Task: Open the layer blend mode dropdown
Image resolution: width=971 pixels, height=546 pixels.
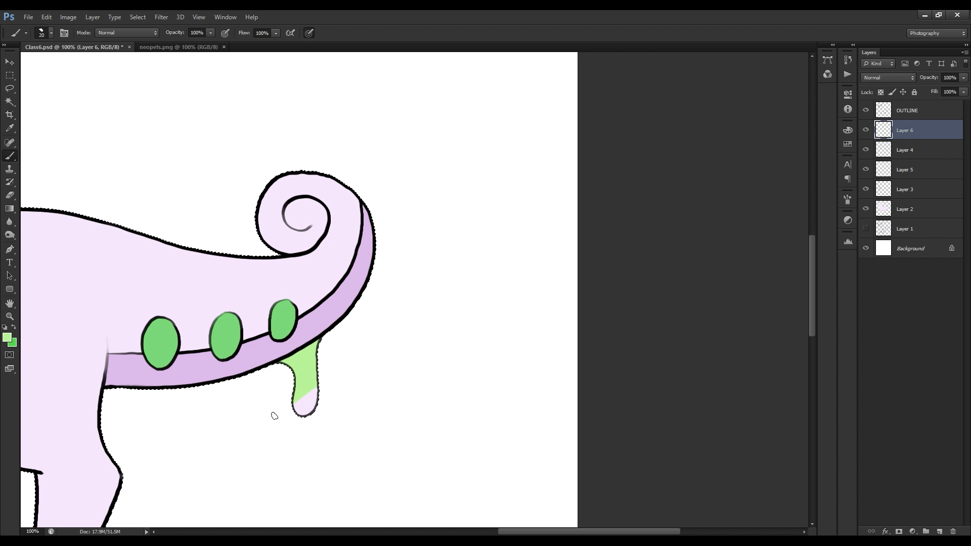Action: 889,78
